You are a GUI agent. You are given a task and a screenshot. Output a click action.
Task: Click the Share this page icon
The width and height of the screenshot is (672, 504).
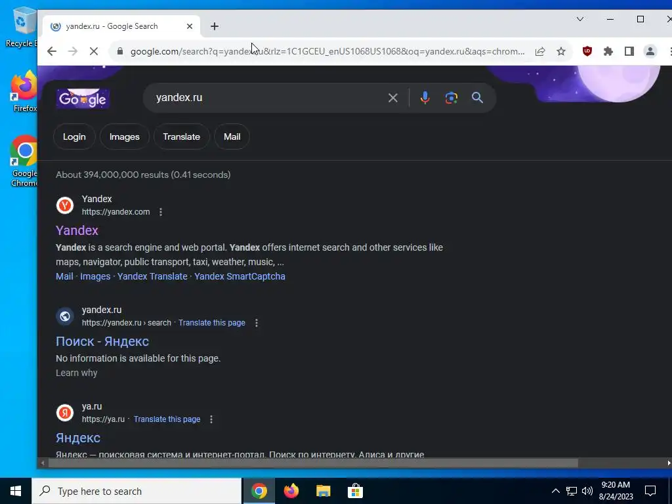pos(540,51)
